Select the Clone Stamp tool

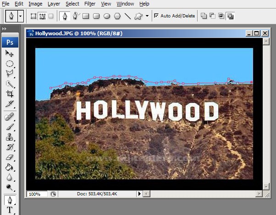pyautogui.click(x=10, y=137)
